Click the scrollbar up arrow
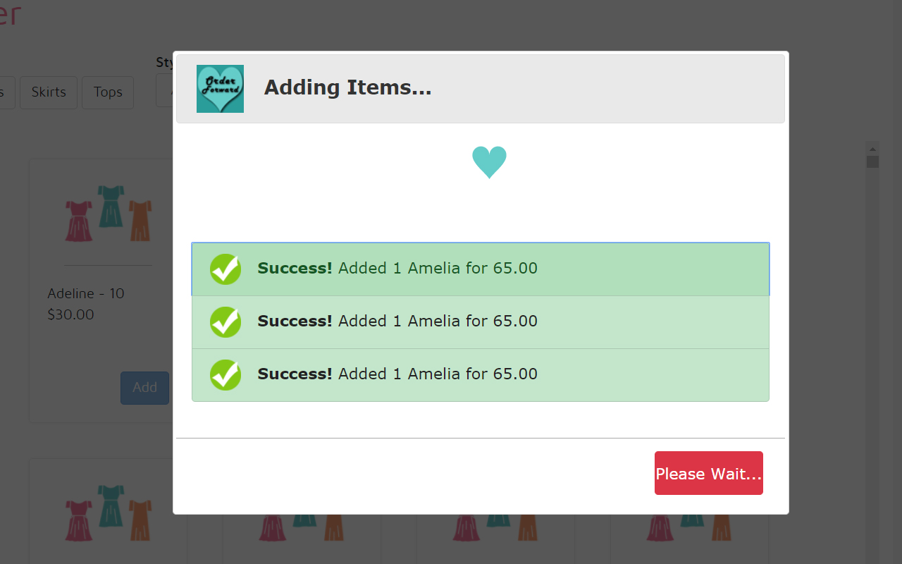The width and height of the screenshot is (902, 564). tap(872, 148)
